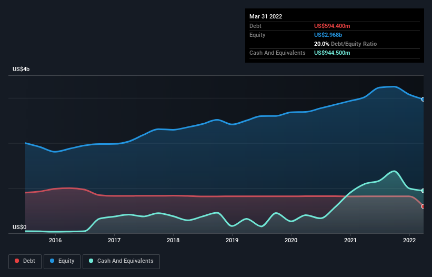Click the Mar 31 2022 tooltip date
The height and width of the screenshot is (277, 432).
pyautogui.click(x=266, y=16)
